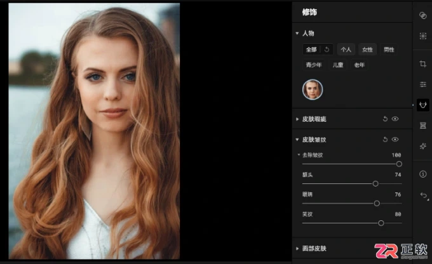Toggle visibility eye for 皮肤瑕疵
The width and height of the screenshot is (432, 264).
pyautogui.click(x=395, y=119)
